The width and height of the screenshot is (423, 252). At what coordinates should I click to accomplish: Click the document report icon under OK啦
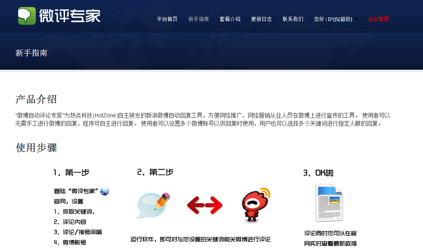[x=329, y=202]
